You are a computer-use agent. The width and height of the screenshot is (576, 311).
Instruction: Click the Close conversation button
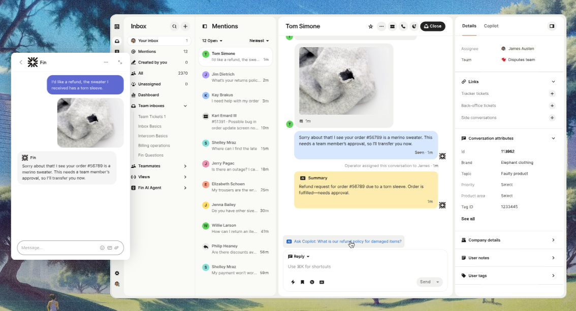[433, 26]
